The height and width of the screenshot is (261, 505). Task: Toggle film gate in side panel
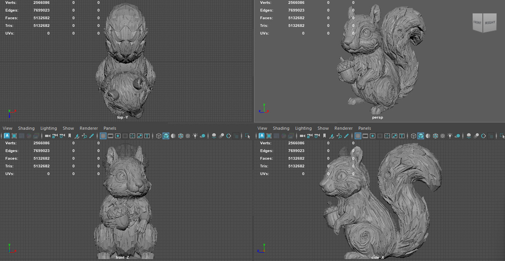(365, 136)
